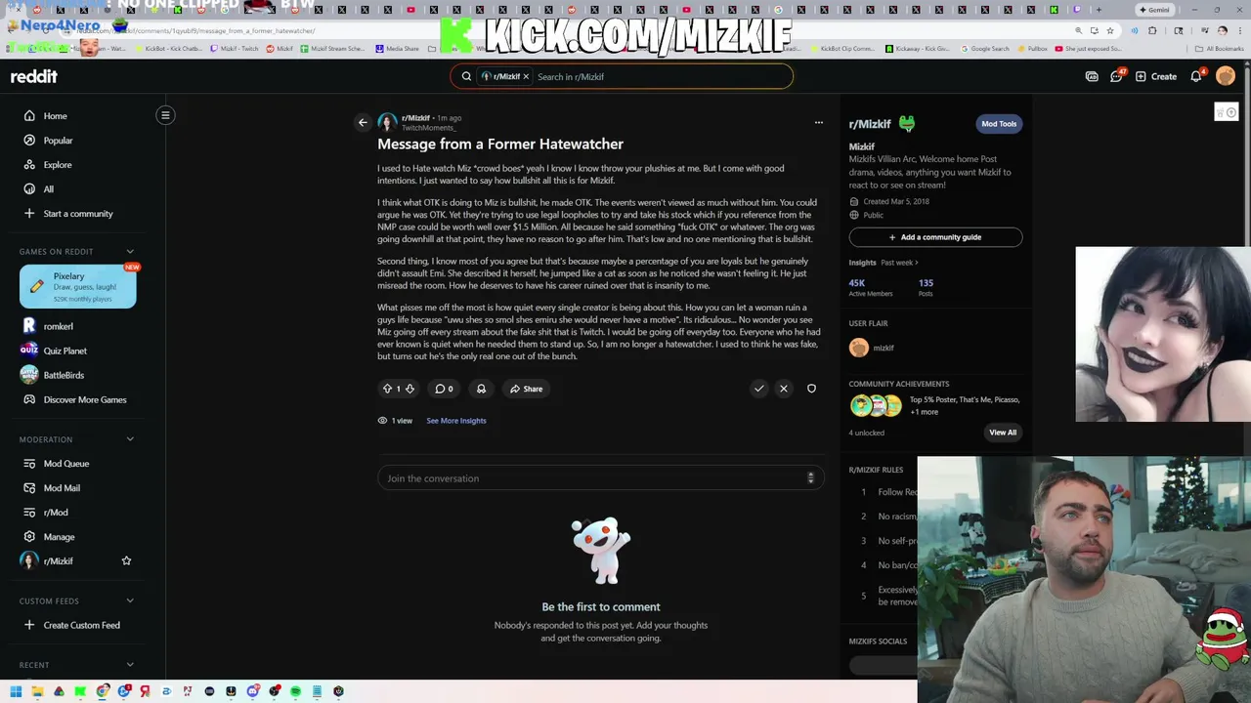Image resolution: width=1251 pixels, height=703 pixels.
Task: Click the reddit logo
Action: point(34,76)
